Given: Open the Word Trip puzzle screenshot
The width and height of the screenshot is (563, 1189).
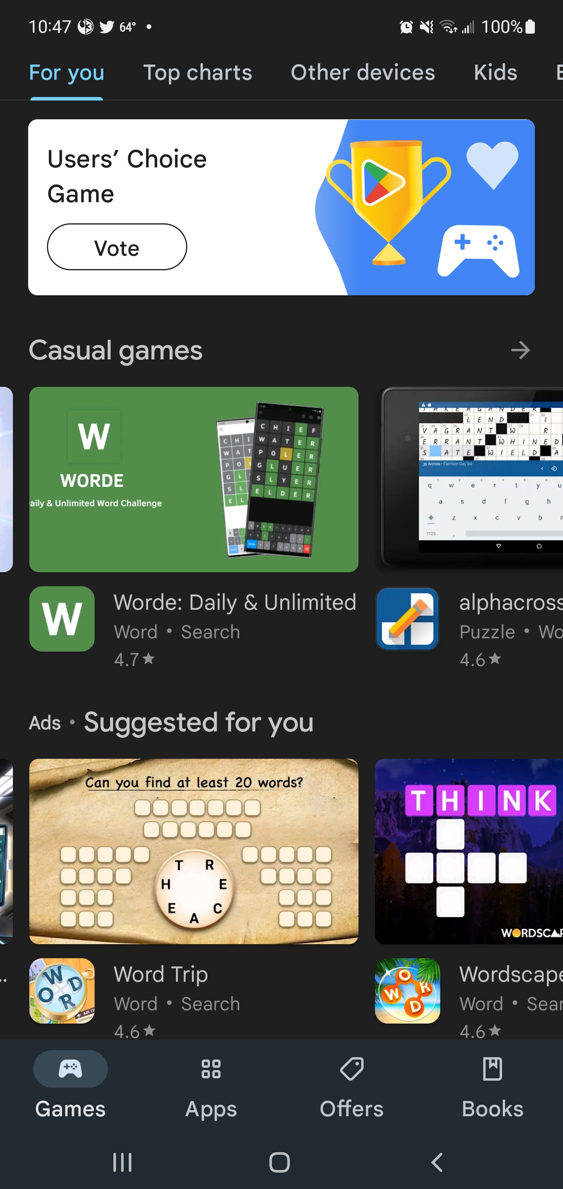Looking at the screenshot, I should click(194, 851).
